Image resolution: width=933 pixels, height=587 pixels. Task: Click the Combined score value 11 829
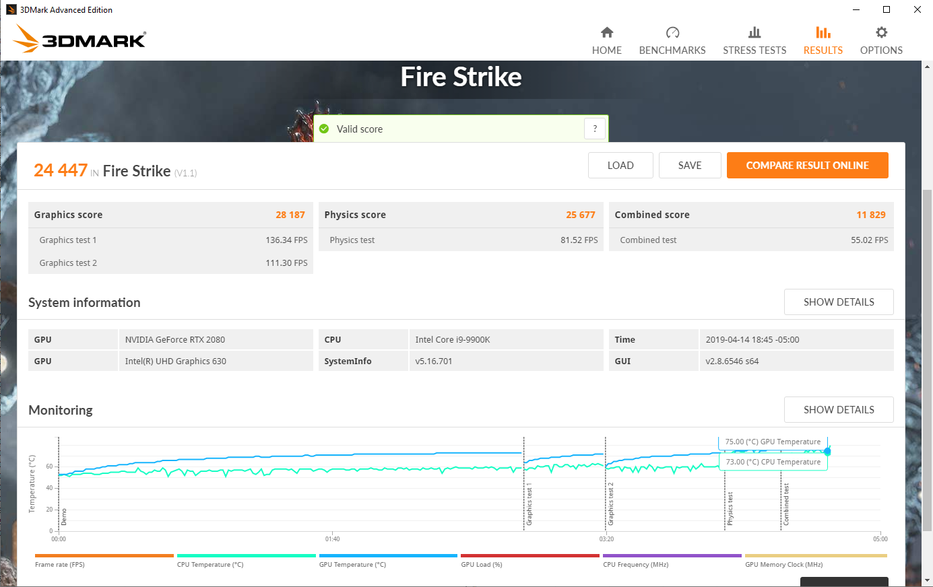point(871,215)
